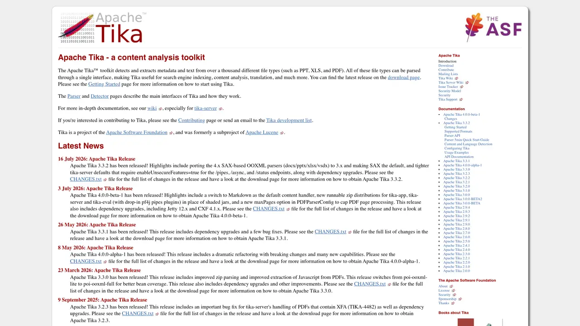Open the download page link
The image size is (580, 326).
click(404, 77)
